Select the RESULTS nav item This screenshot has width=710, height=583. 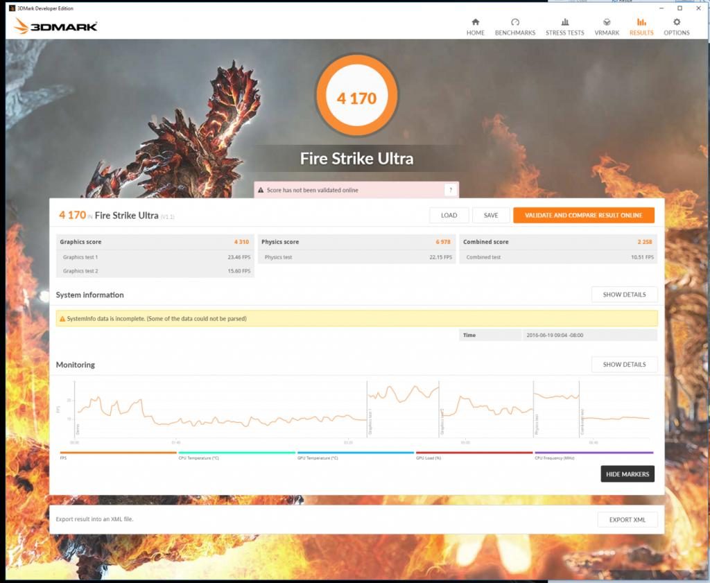[x=641, y=27]
